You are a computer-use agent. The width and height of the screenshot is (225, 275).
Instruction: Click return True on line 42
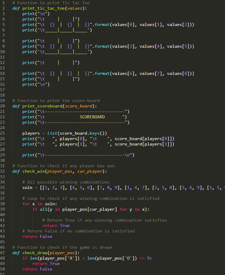[x=56, y=226]
